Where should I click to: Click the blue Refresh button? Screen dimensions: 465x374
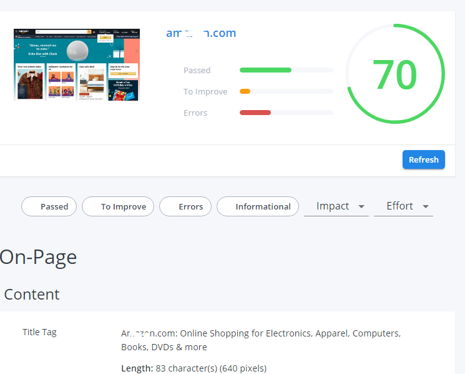pos(423,159)
